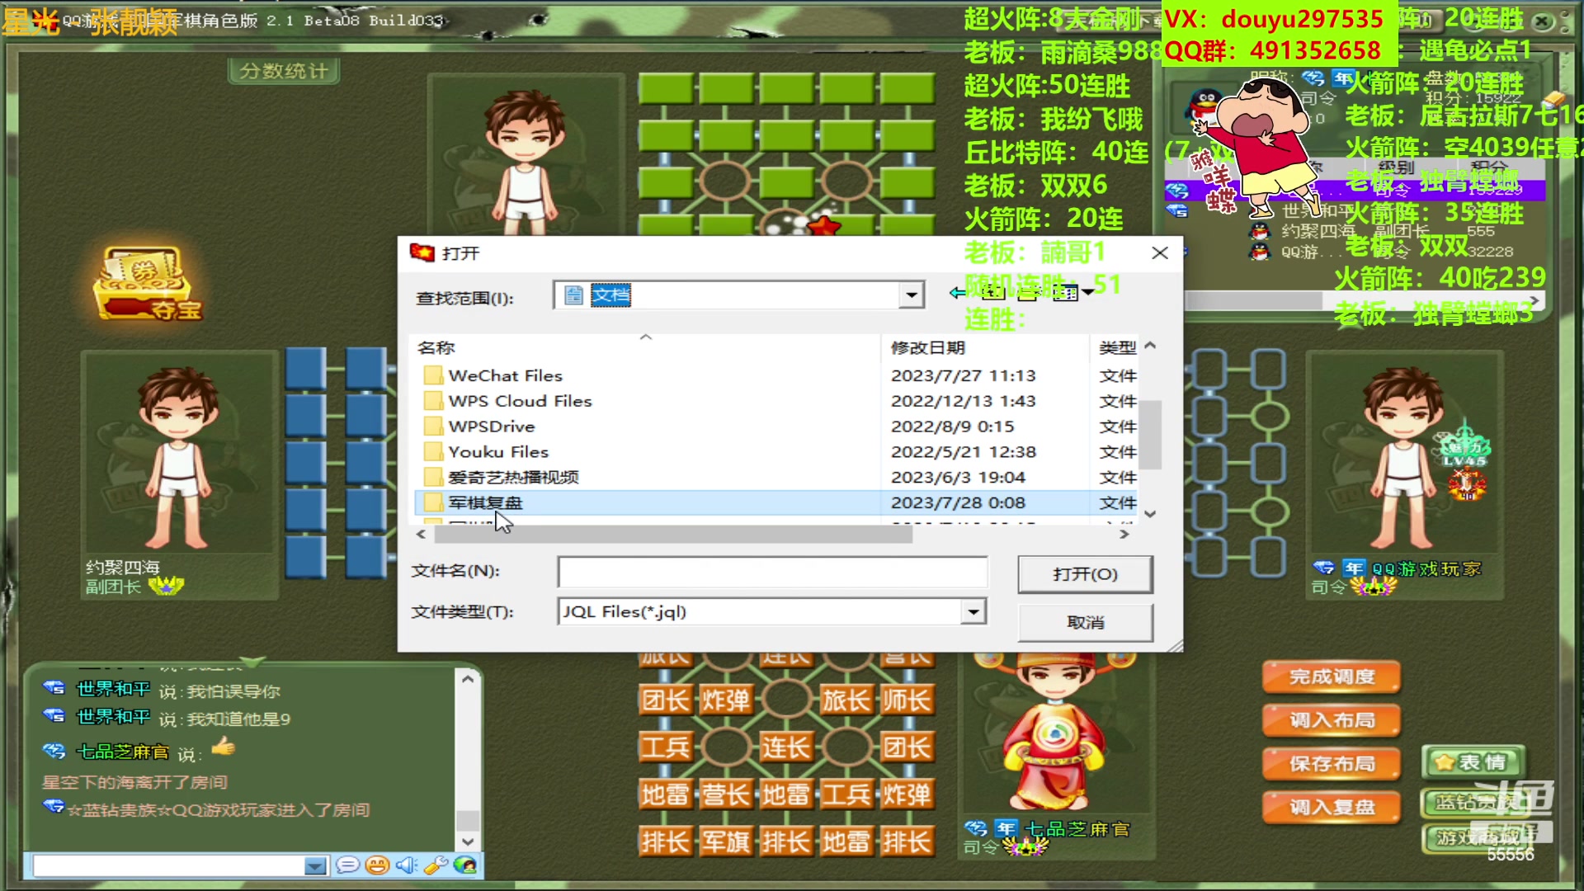The width and height of the screenshot is (1584, 891).
Task: Click the back arrow in the Open dialog toolbar
Action: click(957, 293)
